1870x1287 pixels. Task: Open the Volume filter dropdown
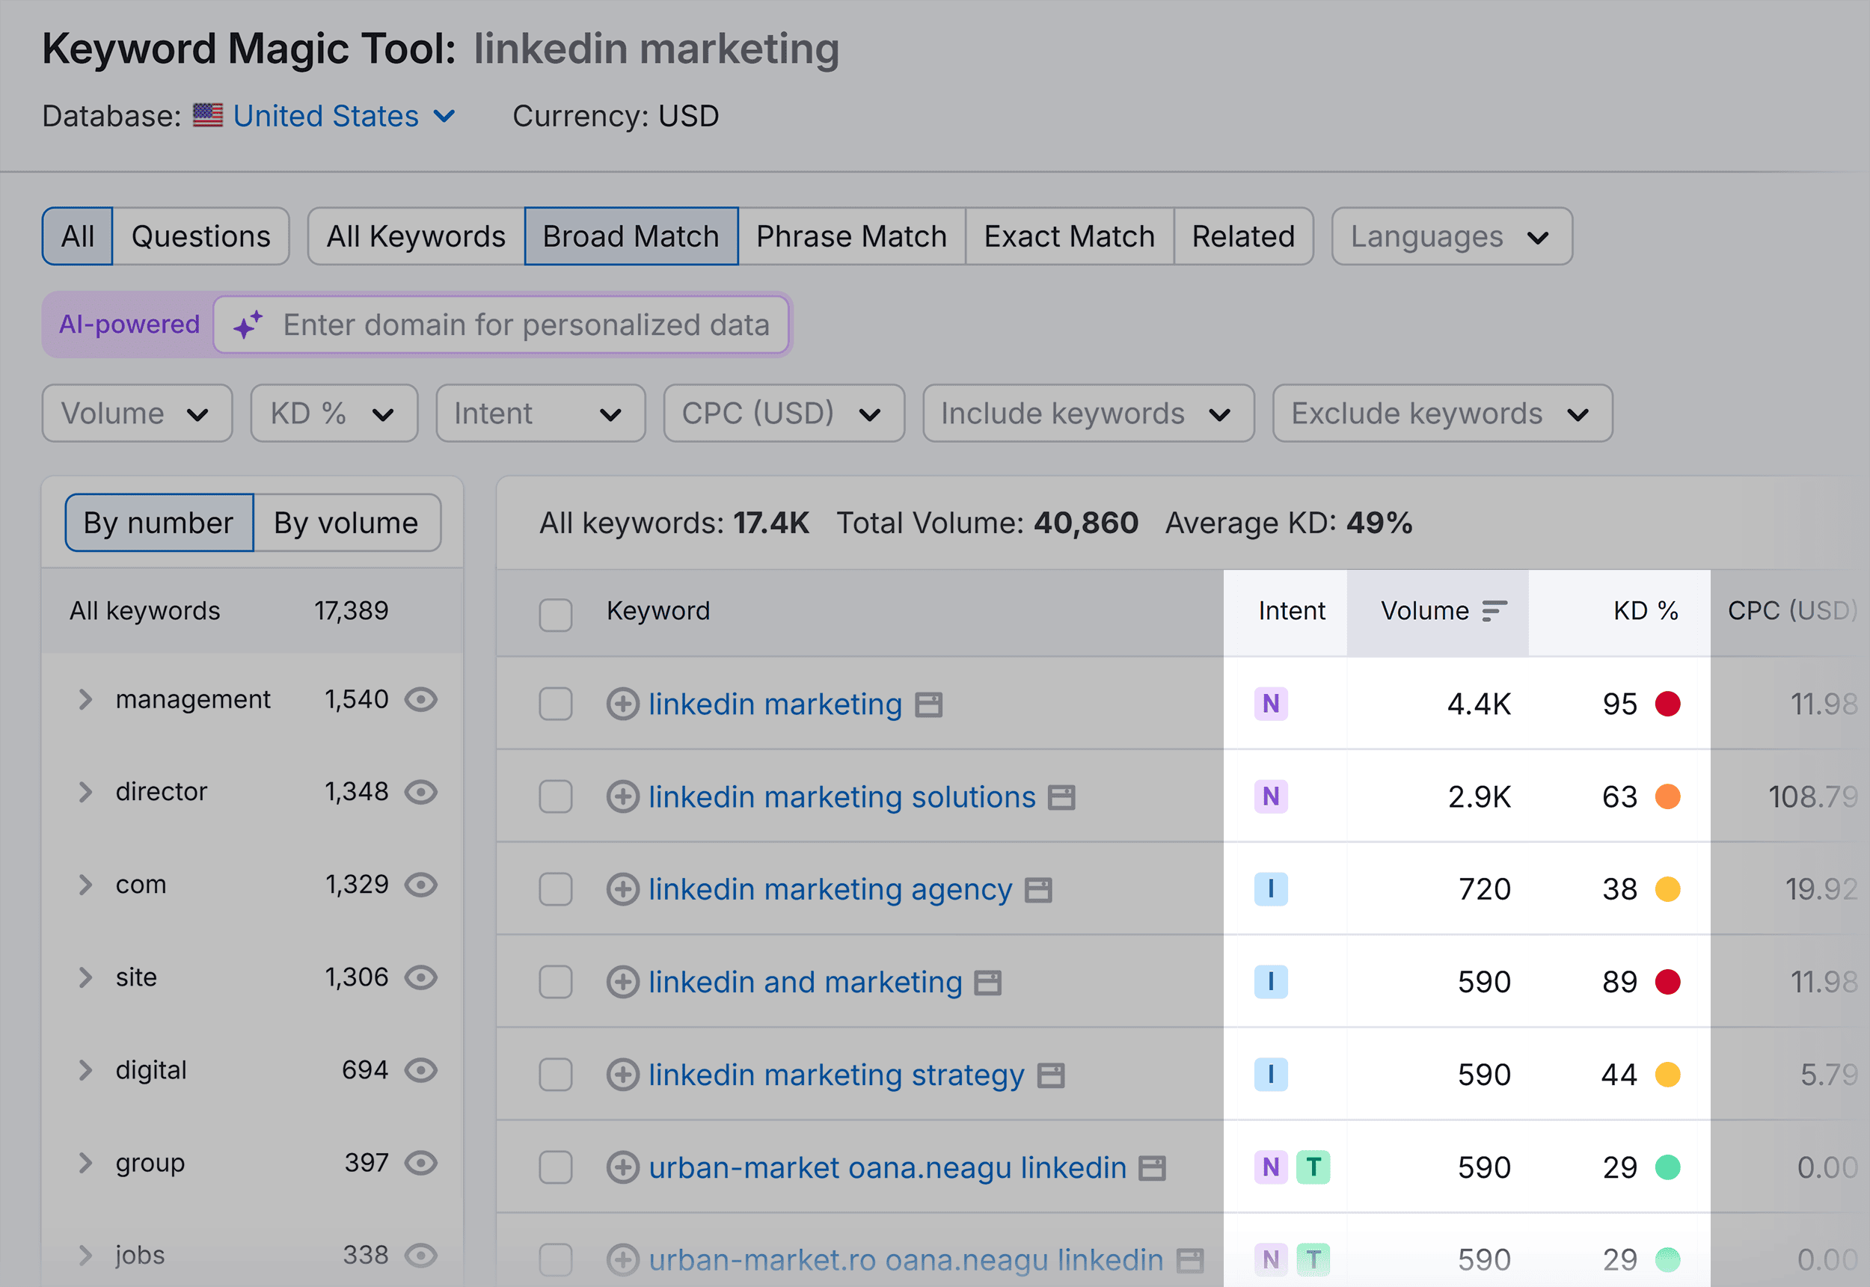[x=136, y=413]
